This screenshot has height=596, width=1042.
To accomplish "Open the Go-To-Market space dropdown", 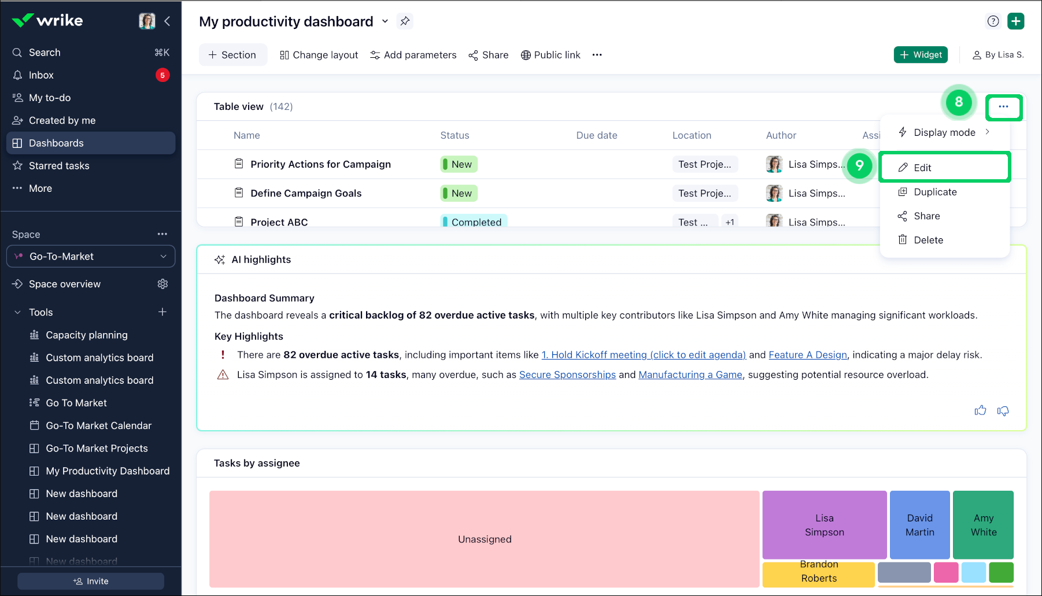I will (x=91, y=257).
